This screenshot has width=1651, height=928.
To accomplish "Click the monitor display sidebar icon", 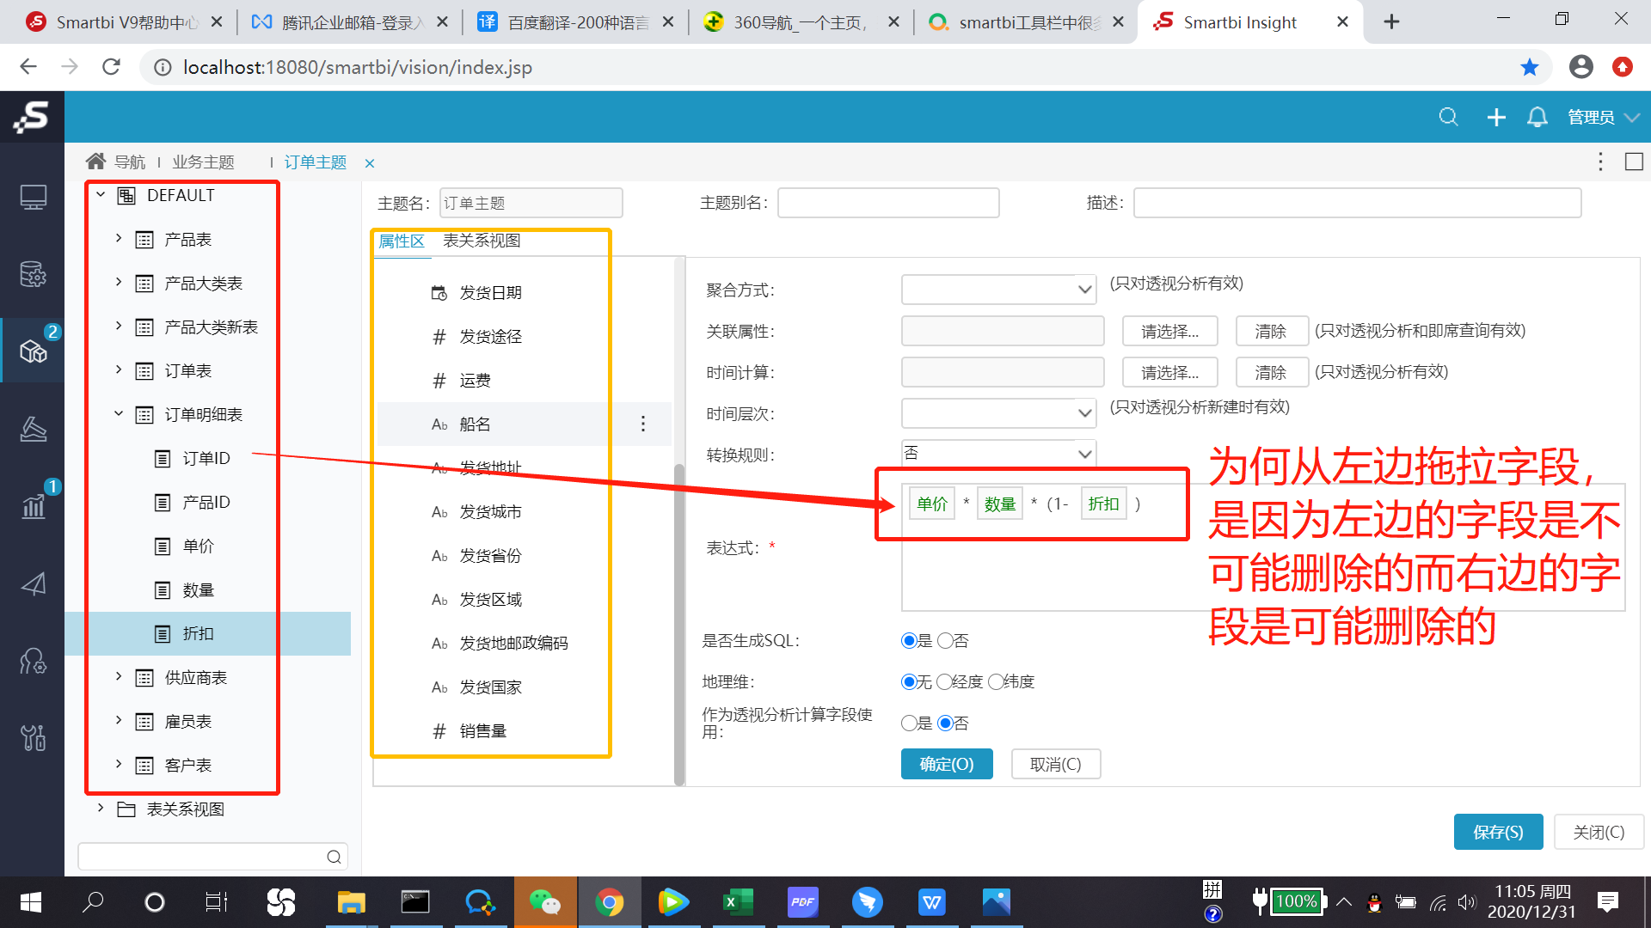I will tap(33, 198).
